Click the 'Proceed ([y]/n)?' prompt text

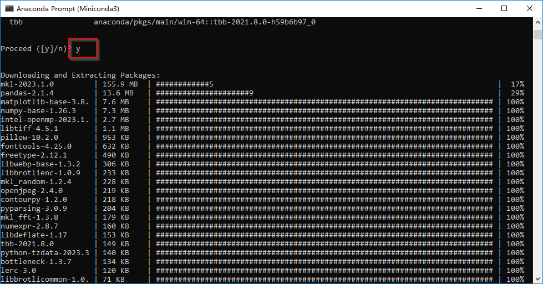coord(34,49)
